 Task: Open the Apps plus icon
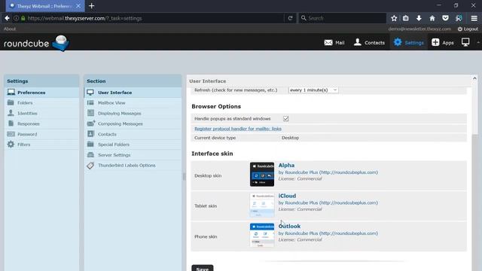435,42
